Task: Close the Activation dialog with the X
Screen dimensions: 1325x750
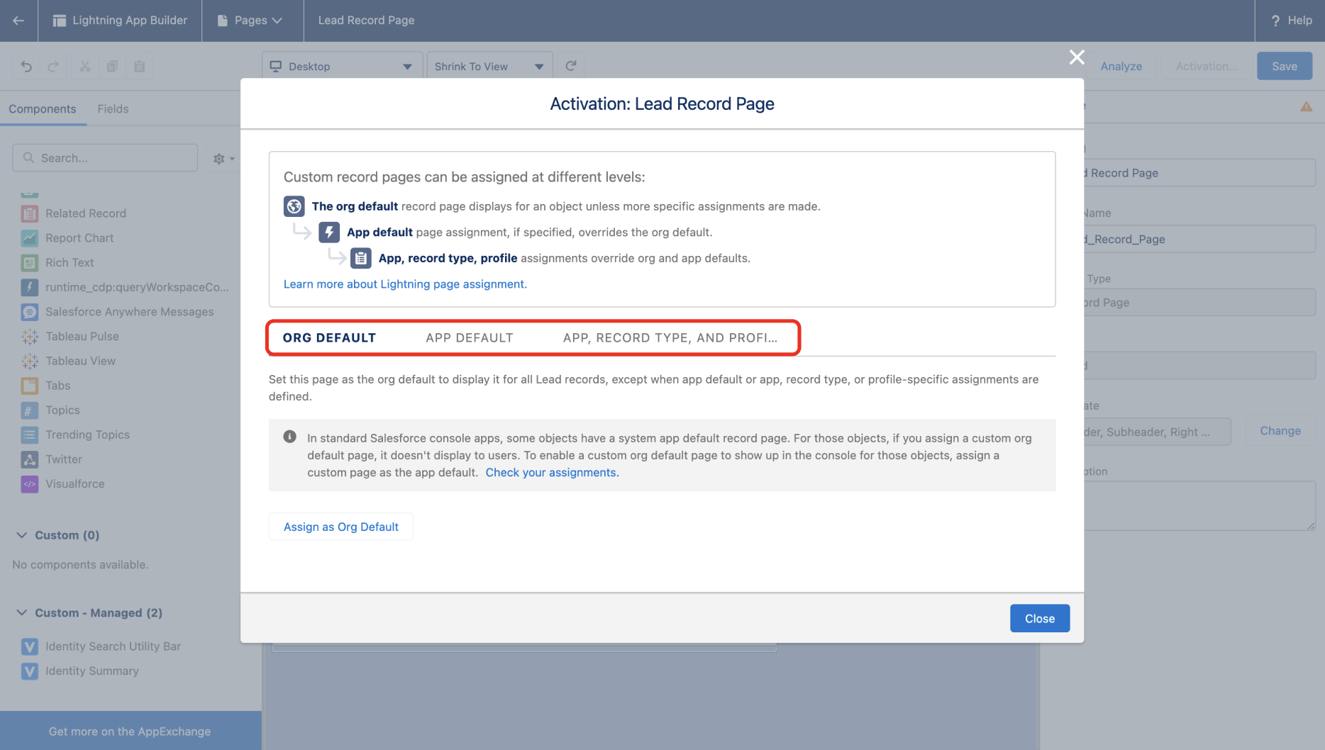Action: (1077, 57)
